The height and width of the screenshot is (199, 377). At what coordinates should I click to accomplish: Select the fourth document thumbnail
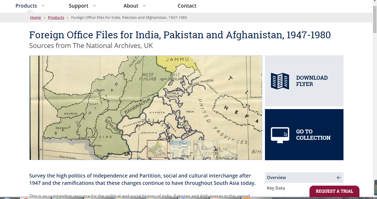point(227,149)
